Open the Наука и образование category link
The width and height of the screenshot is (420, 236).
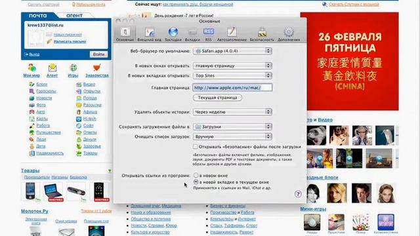tap(151, 212)
